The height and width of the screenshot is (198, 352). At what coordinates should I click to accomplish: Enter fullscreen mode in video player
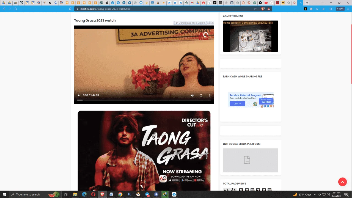tap(201, 95)
